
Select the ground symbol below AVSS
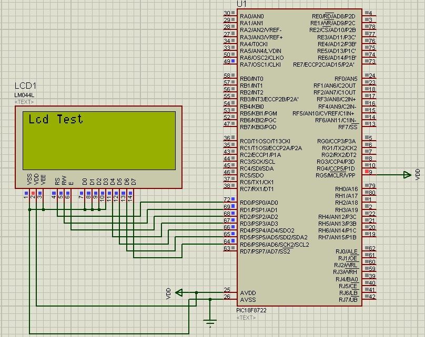210,323
